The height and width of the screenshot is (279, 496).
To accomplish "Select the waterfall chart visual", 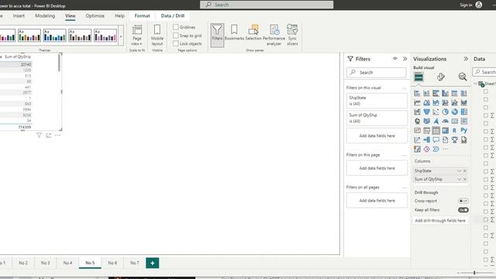I will click(417, 112).
